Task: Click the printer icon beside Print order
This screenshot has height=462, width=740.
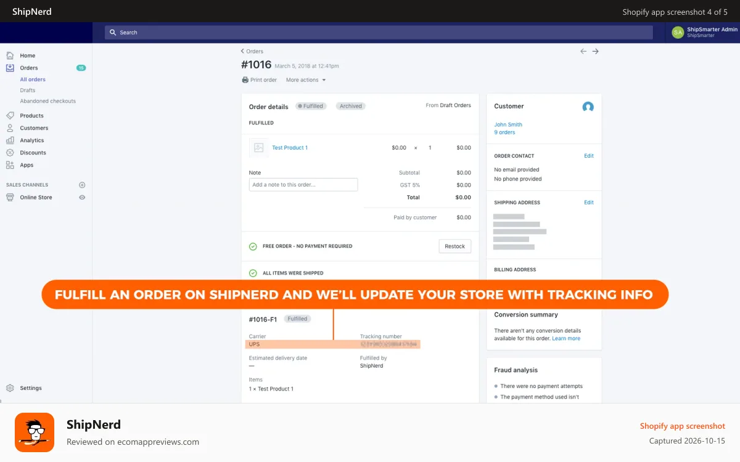Action: pyautogui.click(x=245, y=80)
